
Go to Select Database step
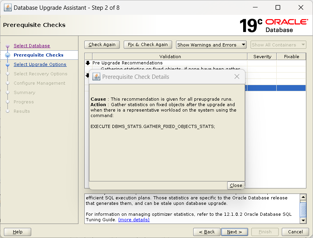tap(32, 46)
